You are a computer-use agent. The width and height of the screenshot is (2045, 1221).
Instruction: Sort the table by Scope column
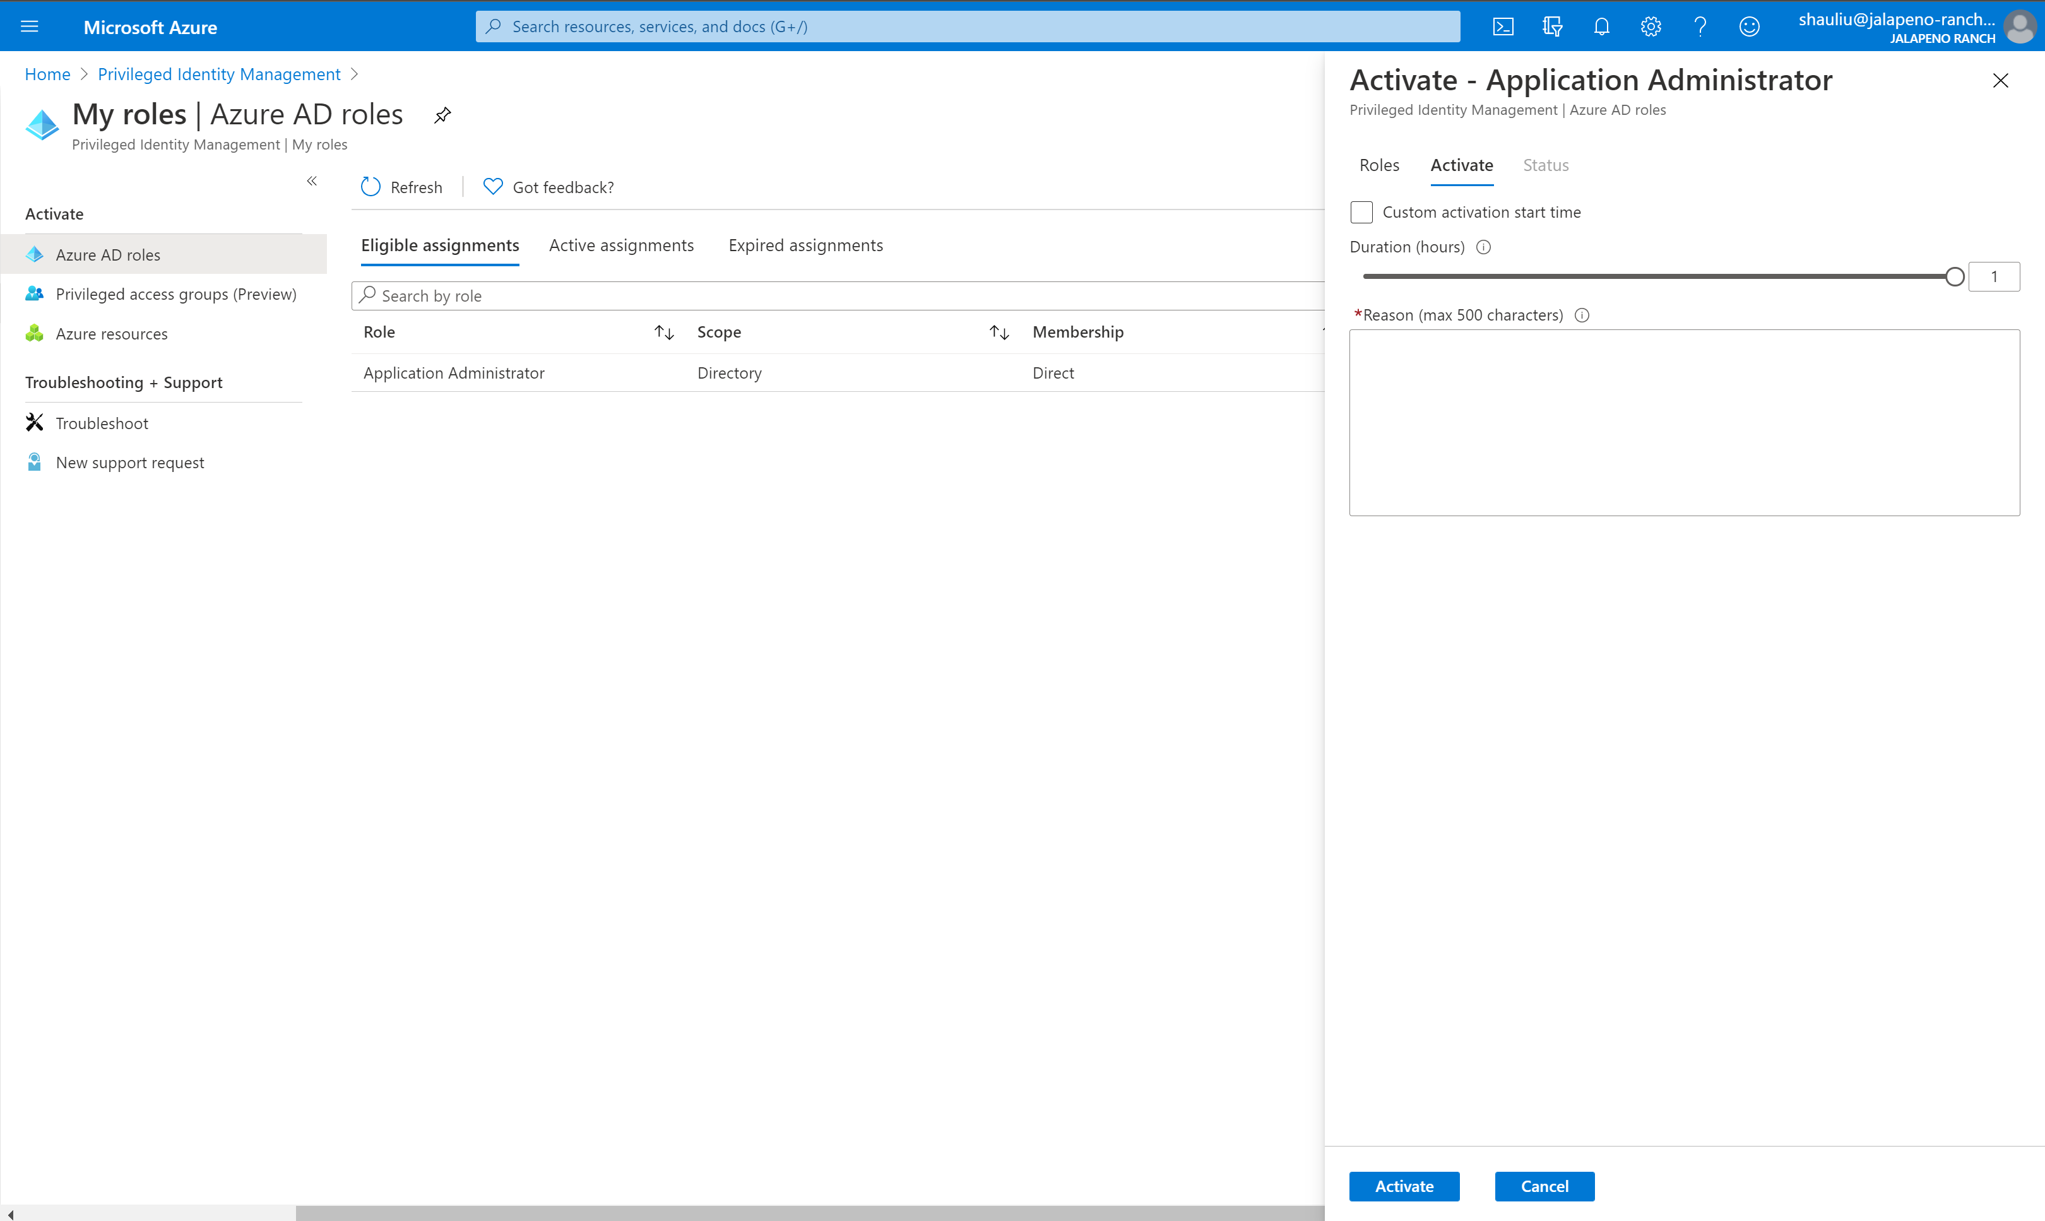[x=999, y=333]
